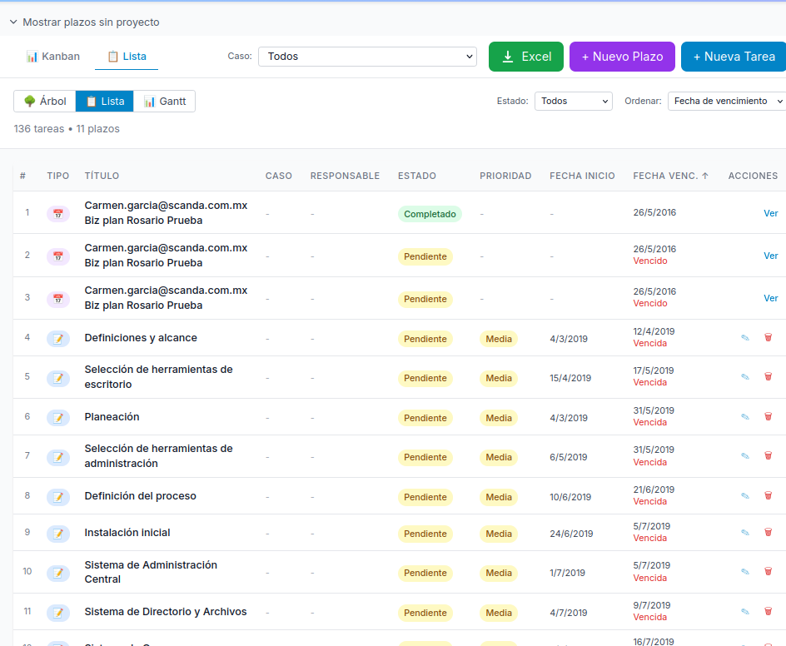Select the top Lista tab
Image resolution: width=786 pixels, height=646 pixels.
pyautogui.click(x=127, y=57)
